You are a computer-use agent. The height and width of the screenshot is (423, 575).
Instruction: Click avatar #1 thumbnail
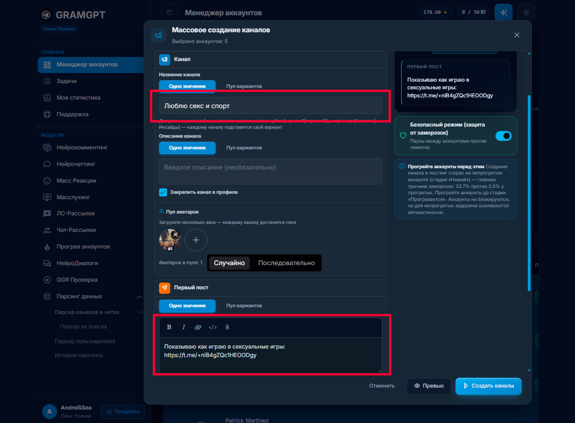(x=170, y=240)
